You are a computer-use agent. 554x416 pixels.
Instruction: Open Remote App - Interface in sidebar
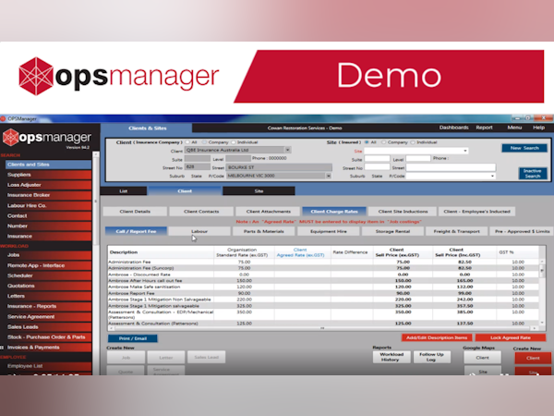tap(48, 265)
